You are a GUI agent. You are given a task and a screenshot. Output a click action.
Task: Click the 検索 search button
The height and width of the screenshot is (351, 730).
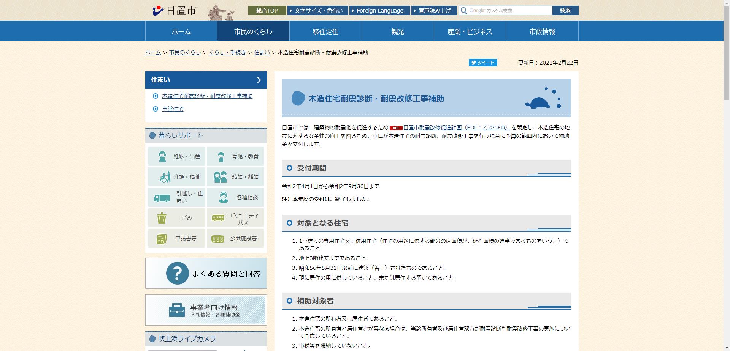coord(565,10)
